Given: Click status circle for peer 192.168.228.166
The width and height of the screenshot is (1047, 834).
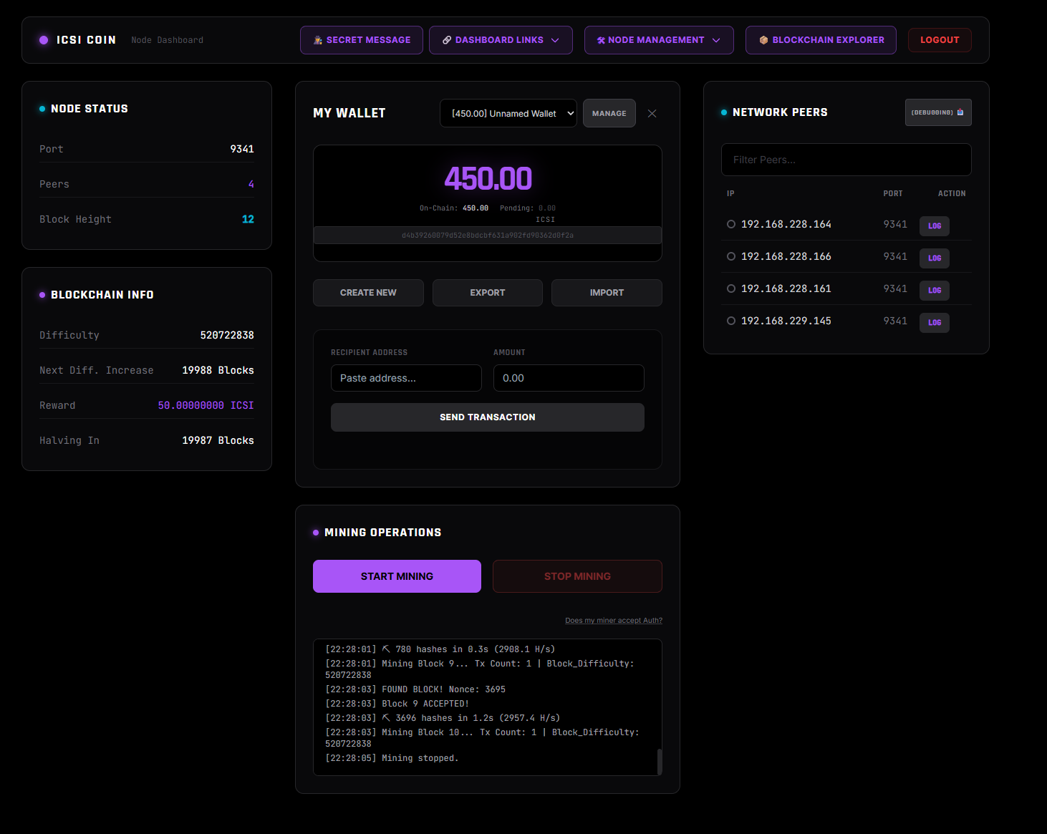Looking at the screenshot, I should (731, 256).
